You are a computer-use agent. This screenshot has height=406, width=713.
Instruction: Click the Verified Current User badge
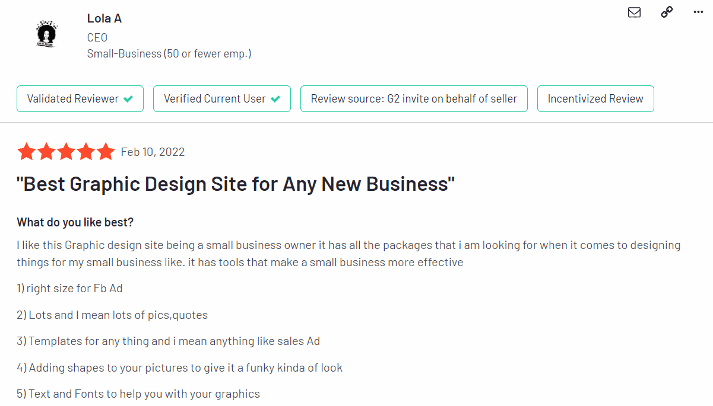pyautogui.click(x=221, y=99)
